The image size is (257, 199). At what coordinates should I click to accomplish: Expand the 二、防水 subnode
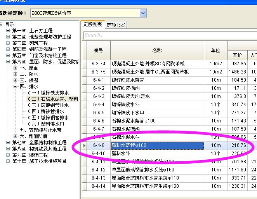(x=15, y=74)
